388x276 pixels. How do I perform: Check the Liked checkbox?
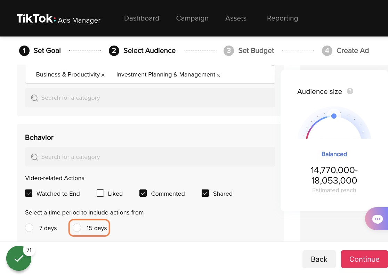[x=100, y=193]
